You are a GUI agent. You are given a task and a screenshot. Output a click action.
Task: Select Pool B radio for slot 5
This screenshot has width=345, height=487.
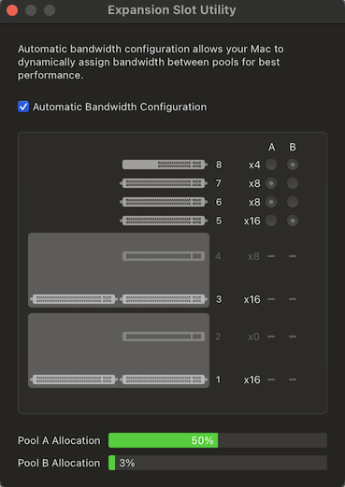coord(293,221)
